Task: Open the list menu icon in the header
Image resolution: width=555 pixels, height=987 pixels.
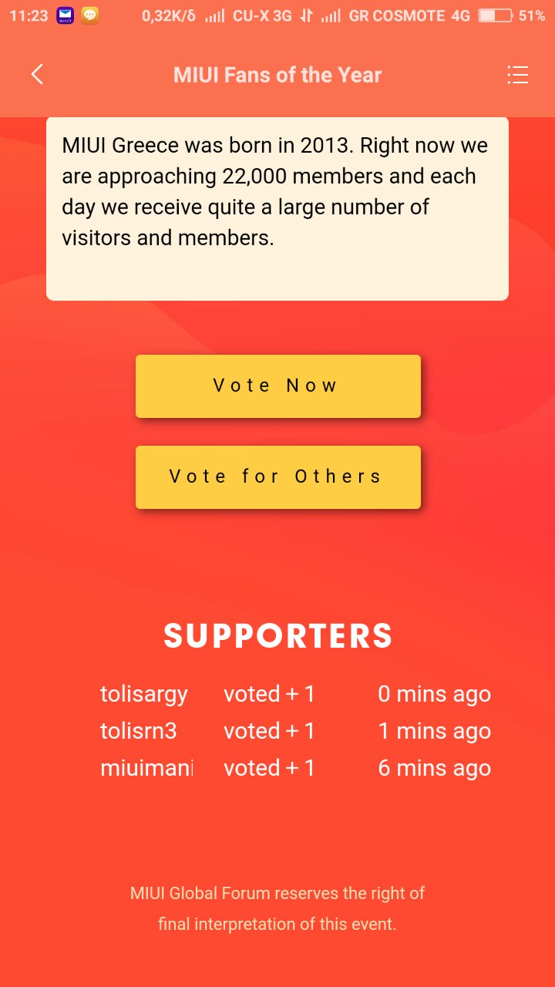Action: point(517,75)
